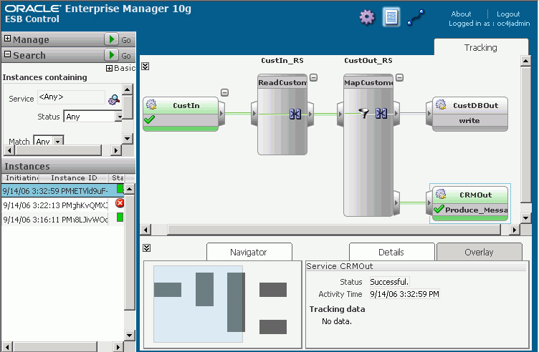Click the CustDBOut service gear icon
Image resolution: width=539 pixels, height=352 pixels.
point(441,104)
